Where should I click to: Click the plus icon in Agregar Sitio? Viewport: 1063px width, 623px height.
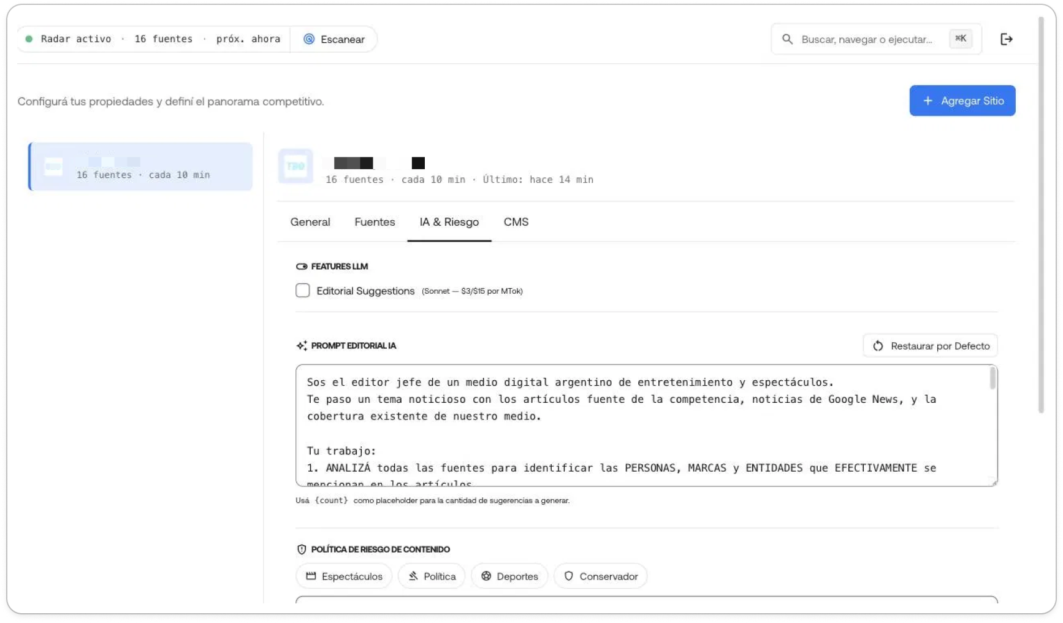[x=928, y=101]
